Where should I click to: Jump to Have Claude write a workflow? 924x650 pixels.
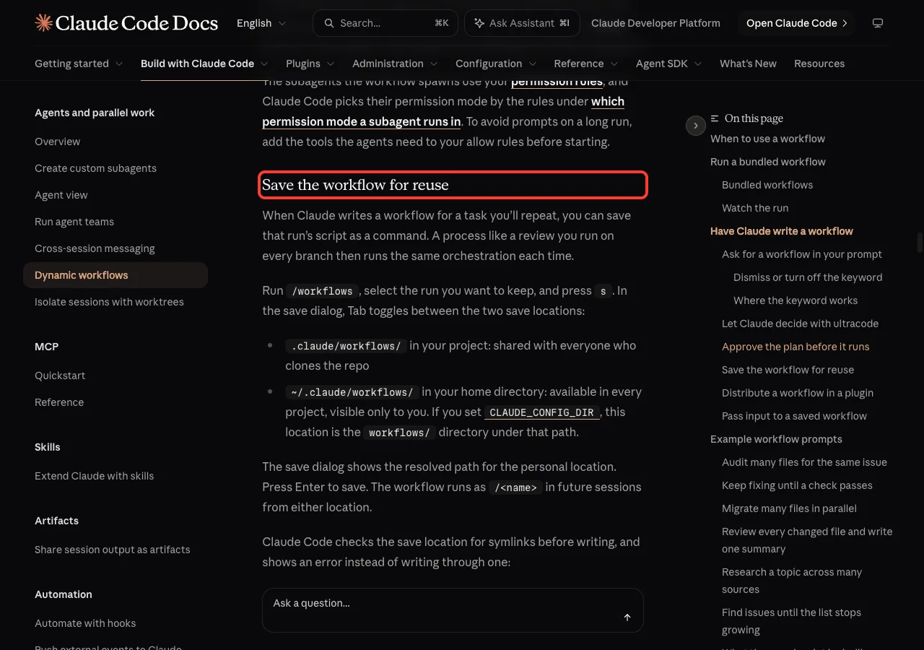point(782,231)
